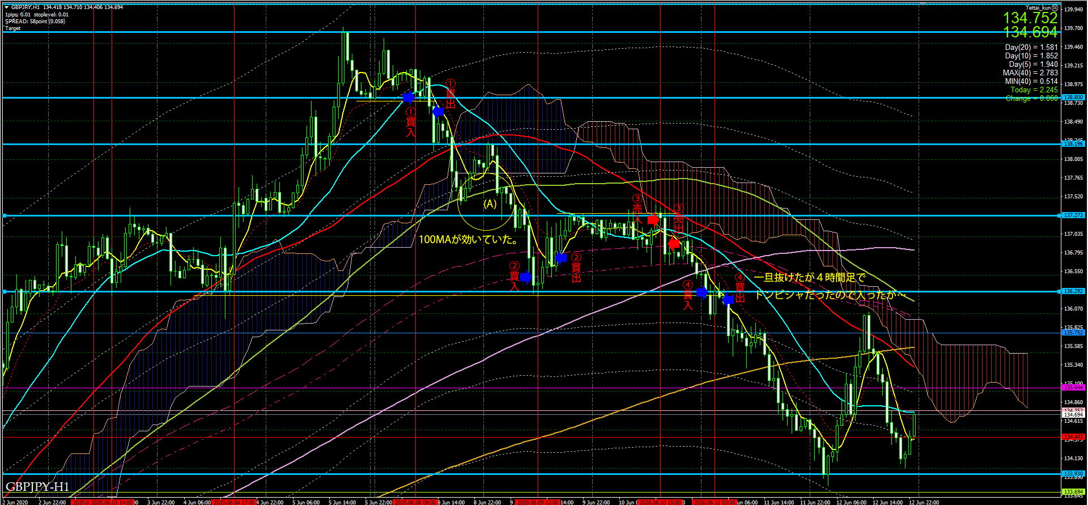Click the 137.273 price line label
Viewport: 1088px width, 505px height.
click(x=1073, y=215)
